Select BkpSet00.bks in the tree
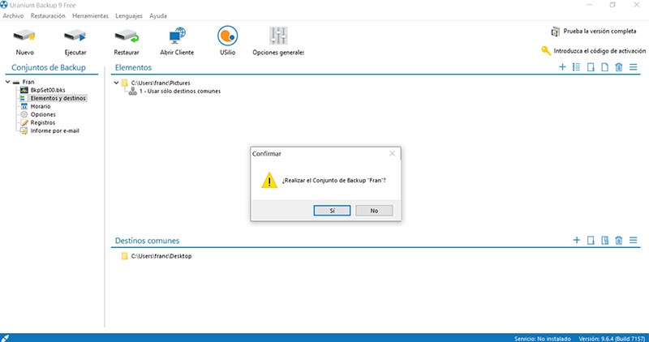This screenshot has height=342, width=649. point(48,90)
